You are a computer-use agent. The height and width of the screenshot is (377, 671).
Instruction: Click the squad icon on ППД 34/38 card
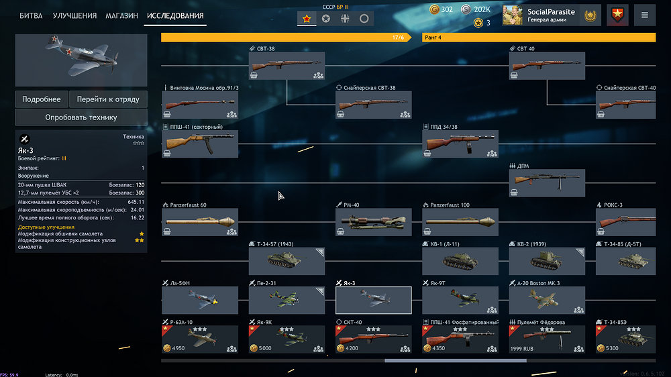coord(492,153)
